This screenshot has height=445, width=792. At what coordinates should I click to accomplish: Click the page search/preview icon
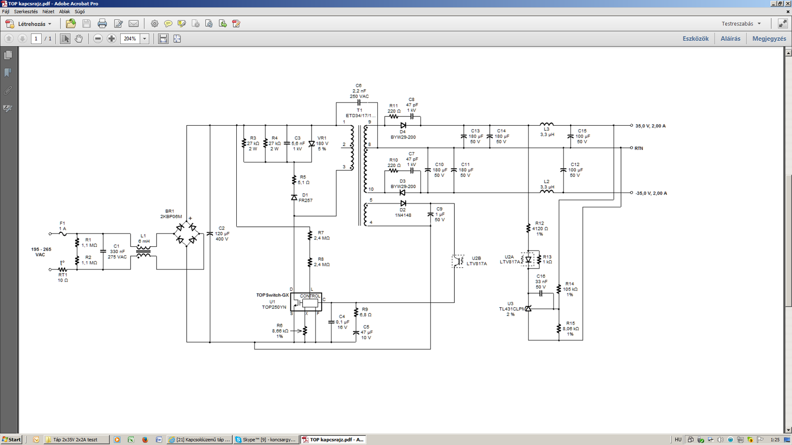click(x=209, y=23)
